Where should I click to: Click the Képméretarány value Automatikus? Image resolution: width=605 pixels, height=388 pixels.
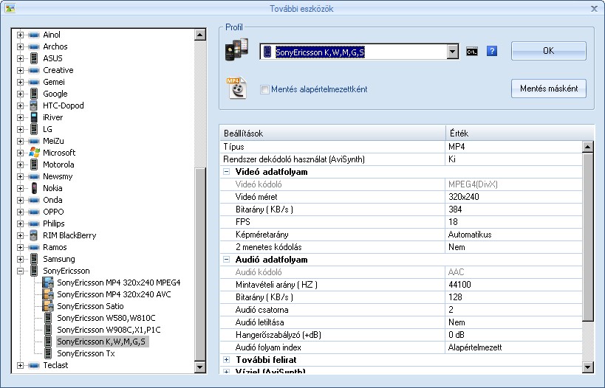pyautogui.click(x=470, y=235)
